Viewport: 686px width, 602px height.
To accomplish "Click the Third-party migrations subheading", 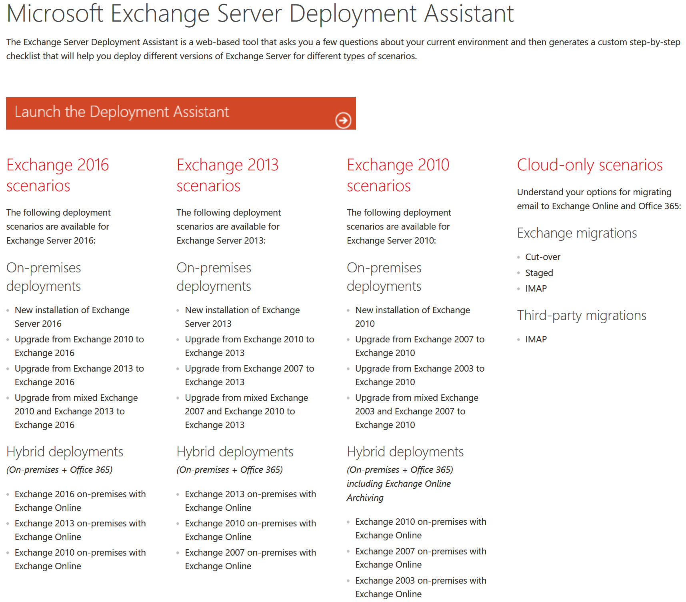I will point(582,316).
